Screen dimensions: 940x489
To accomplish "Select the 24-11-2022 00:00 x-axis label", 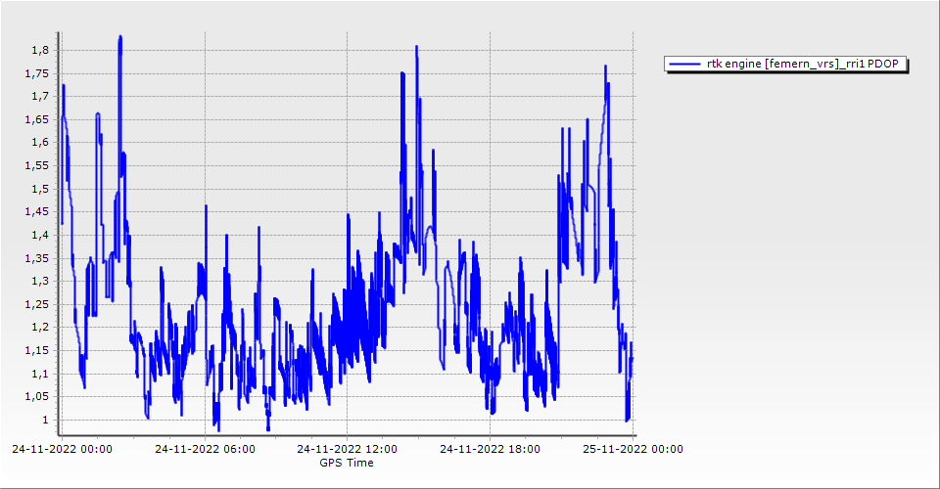I will pyautogui.click(x=63, y=450).
